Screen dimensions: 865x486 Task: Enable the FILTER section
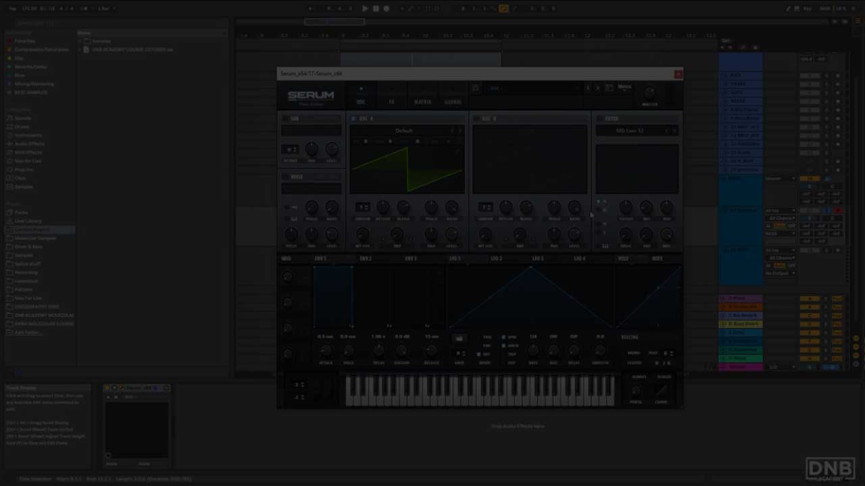(x=599, y=119)
